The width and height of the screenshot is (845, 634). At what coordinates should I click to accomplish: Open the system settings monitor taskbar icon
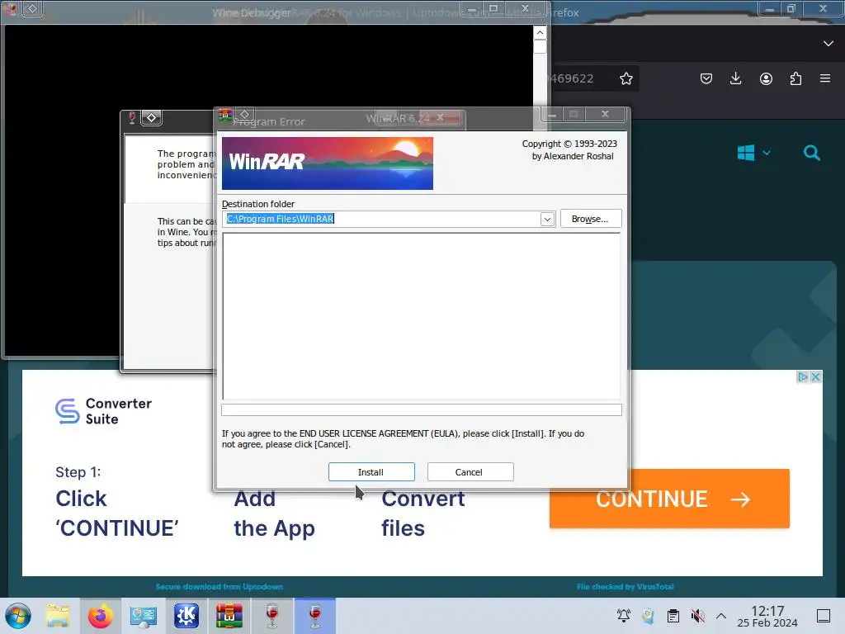click(x=144, y=616)
